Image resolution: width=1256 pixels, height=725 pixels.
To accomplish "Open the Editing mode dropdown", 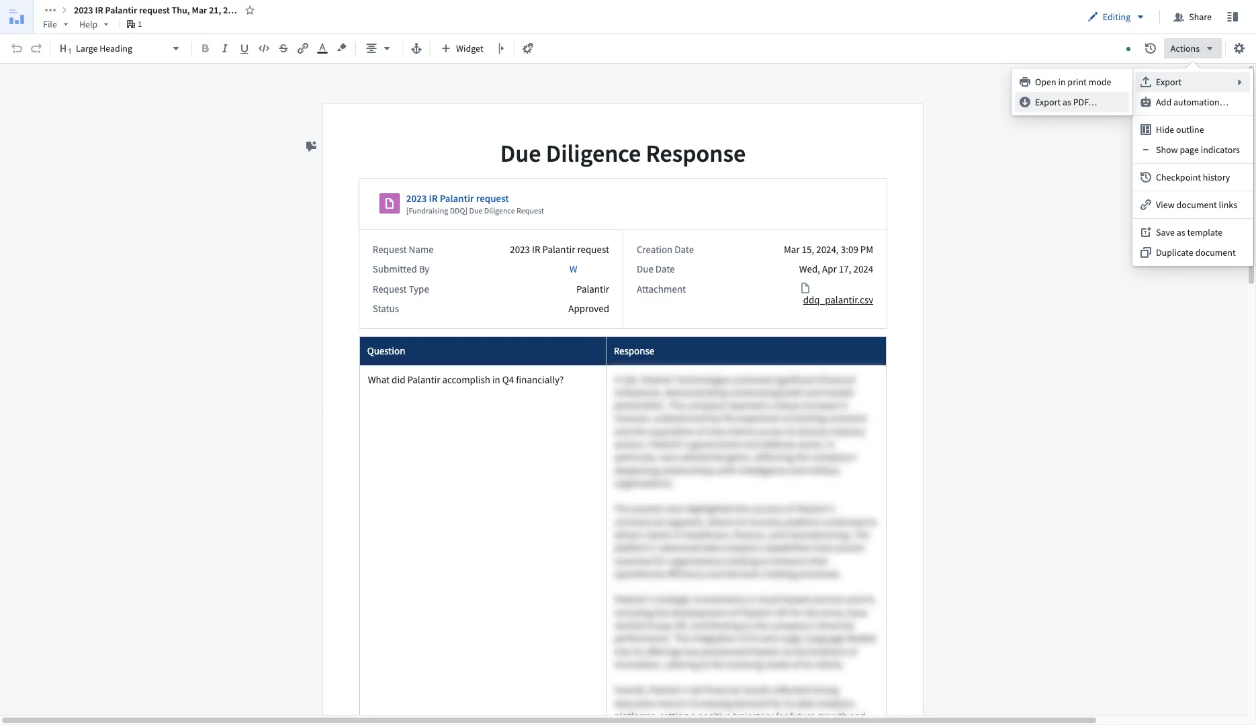I will tap(1116, 17).
